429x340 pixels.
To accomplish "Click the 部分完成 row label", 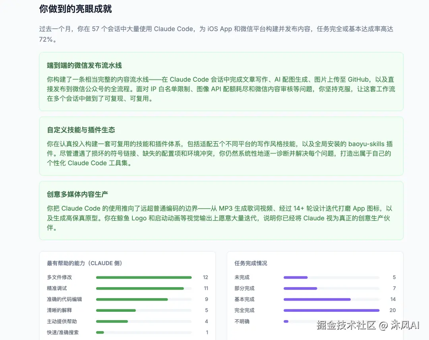I will [x=244, y=288].
